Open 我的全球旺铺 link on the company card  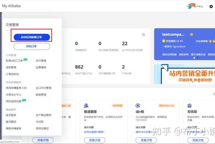169,55
